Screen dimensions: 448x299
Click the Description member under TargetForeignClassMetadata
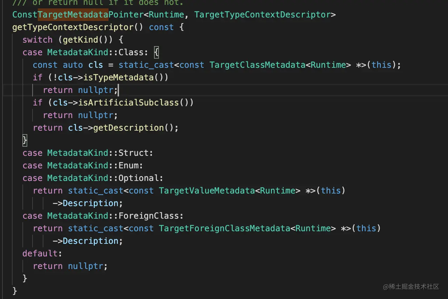pos(90,241)
